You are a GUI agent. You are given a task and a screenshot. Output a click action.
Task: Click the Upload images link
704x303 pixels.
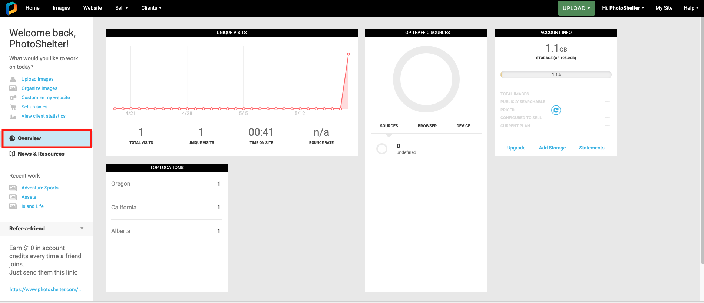pyautogui.click(x=37, y=79)
